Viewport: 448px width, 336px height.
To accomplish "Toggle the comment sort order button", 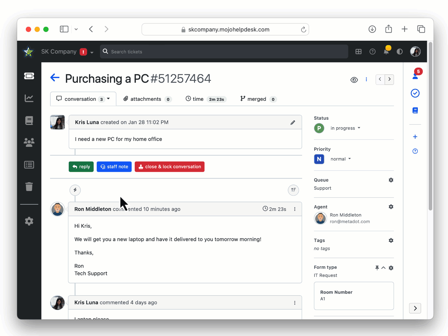I will click(293, 190).
